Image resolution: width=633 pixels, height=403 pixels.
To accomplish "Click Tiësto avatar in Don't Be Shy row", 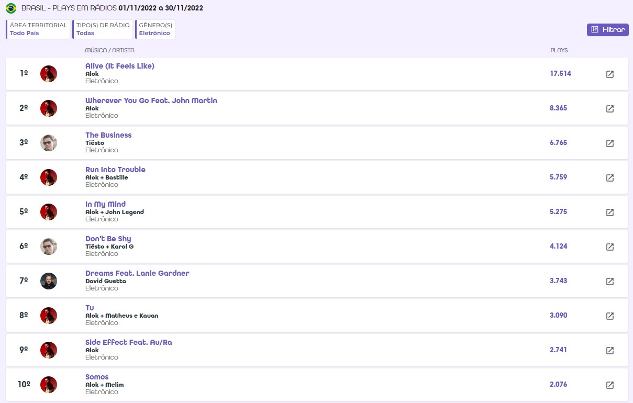I will point(49,247).
